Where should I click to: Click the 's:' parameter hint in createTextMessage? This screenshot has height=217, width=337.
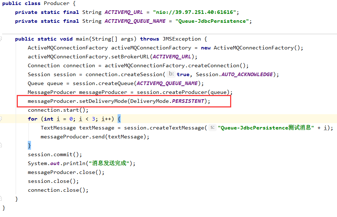click(212, 128)
